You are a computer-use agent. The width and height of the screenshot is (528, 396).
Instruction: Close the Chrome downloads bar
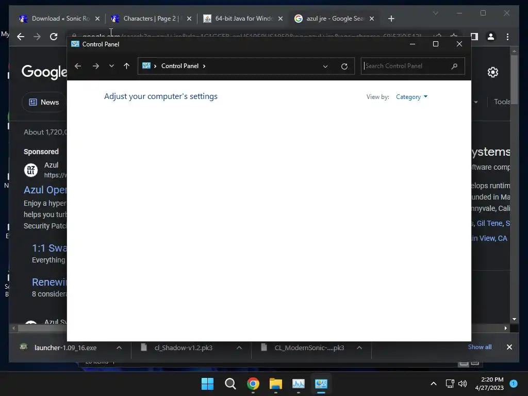509,347
